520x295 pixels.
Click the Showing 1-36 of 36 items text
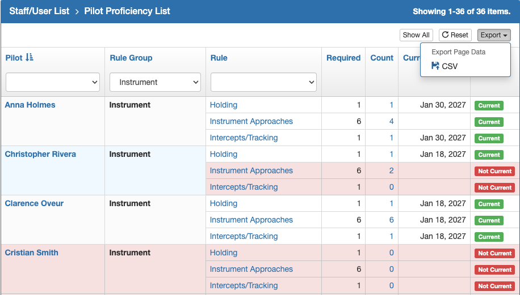[462, 11]
